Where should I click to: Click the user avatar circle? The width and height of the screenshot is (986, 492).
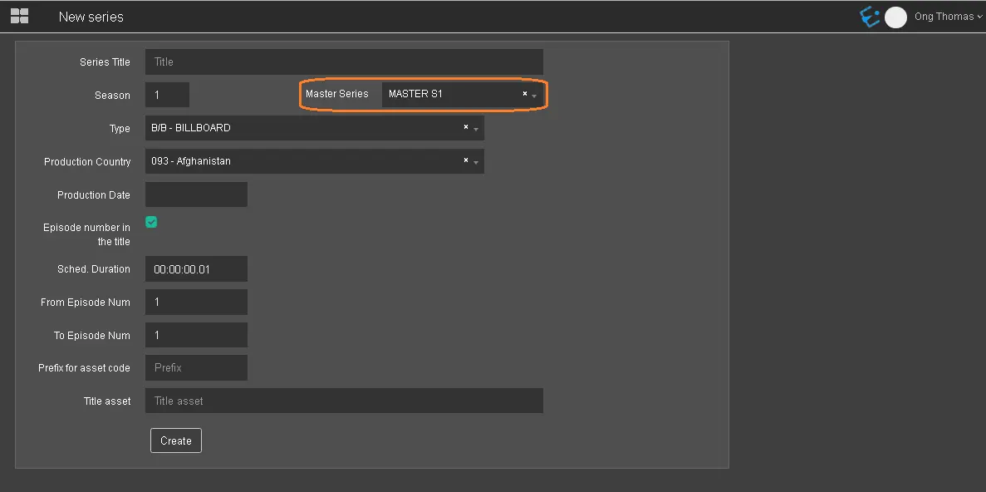click(895, 17)
